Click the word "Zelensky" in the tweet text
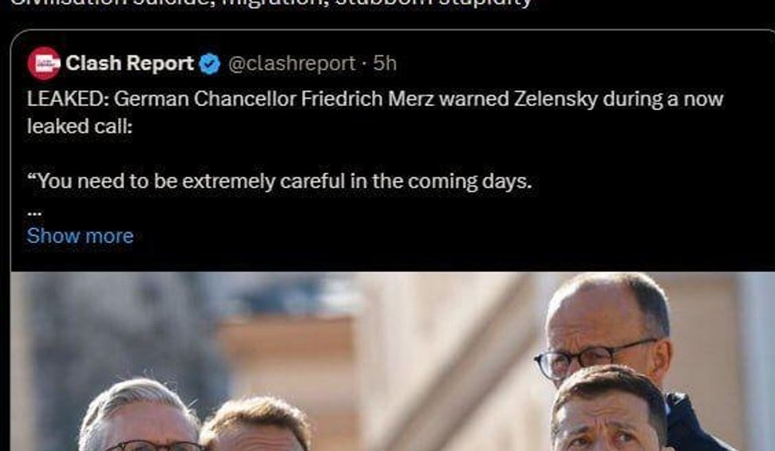Viewport: 775px width, 451px height. (556, 99)
